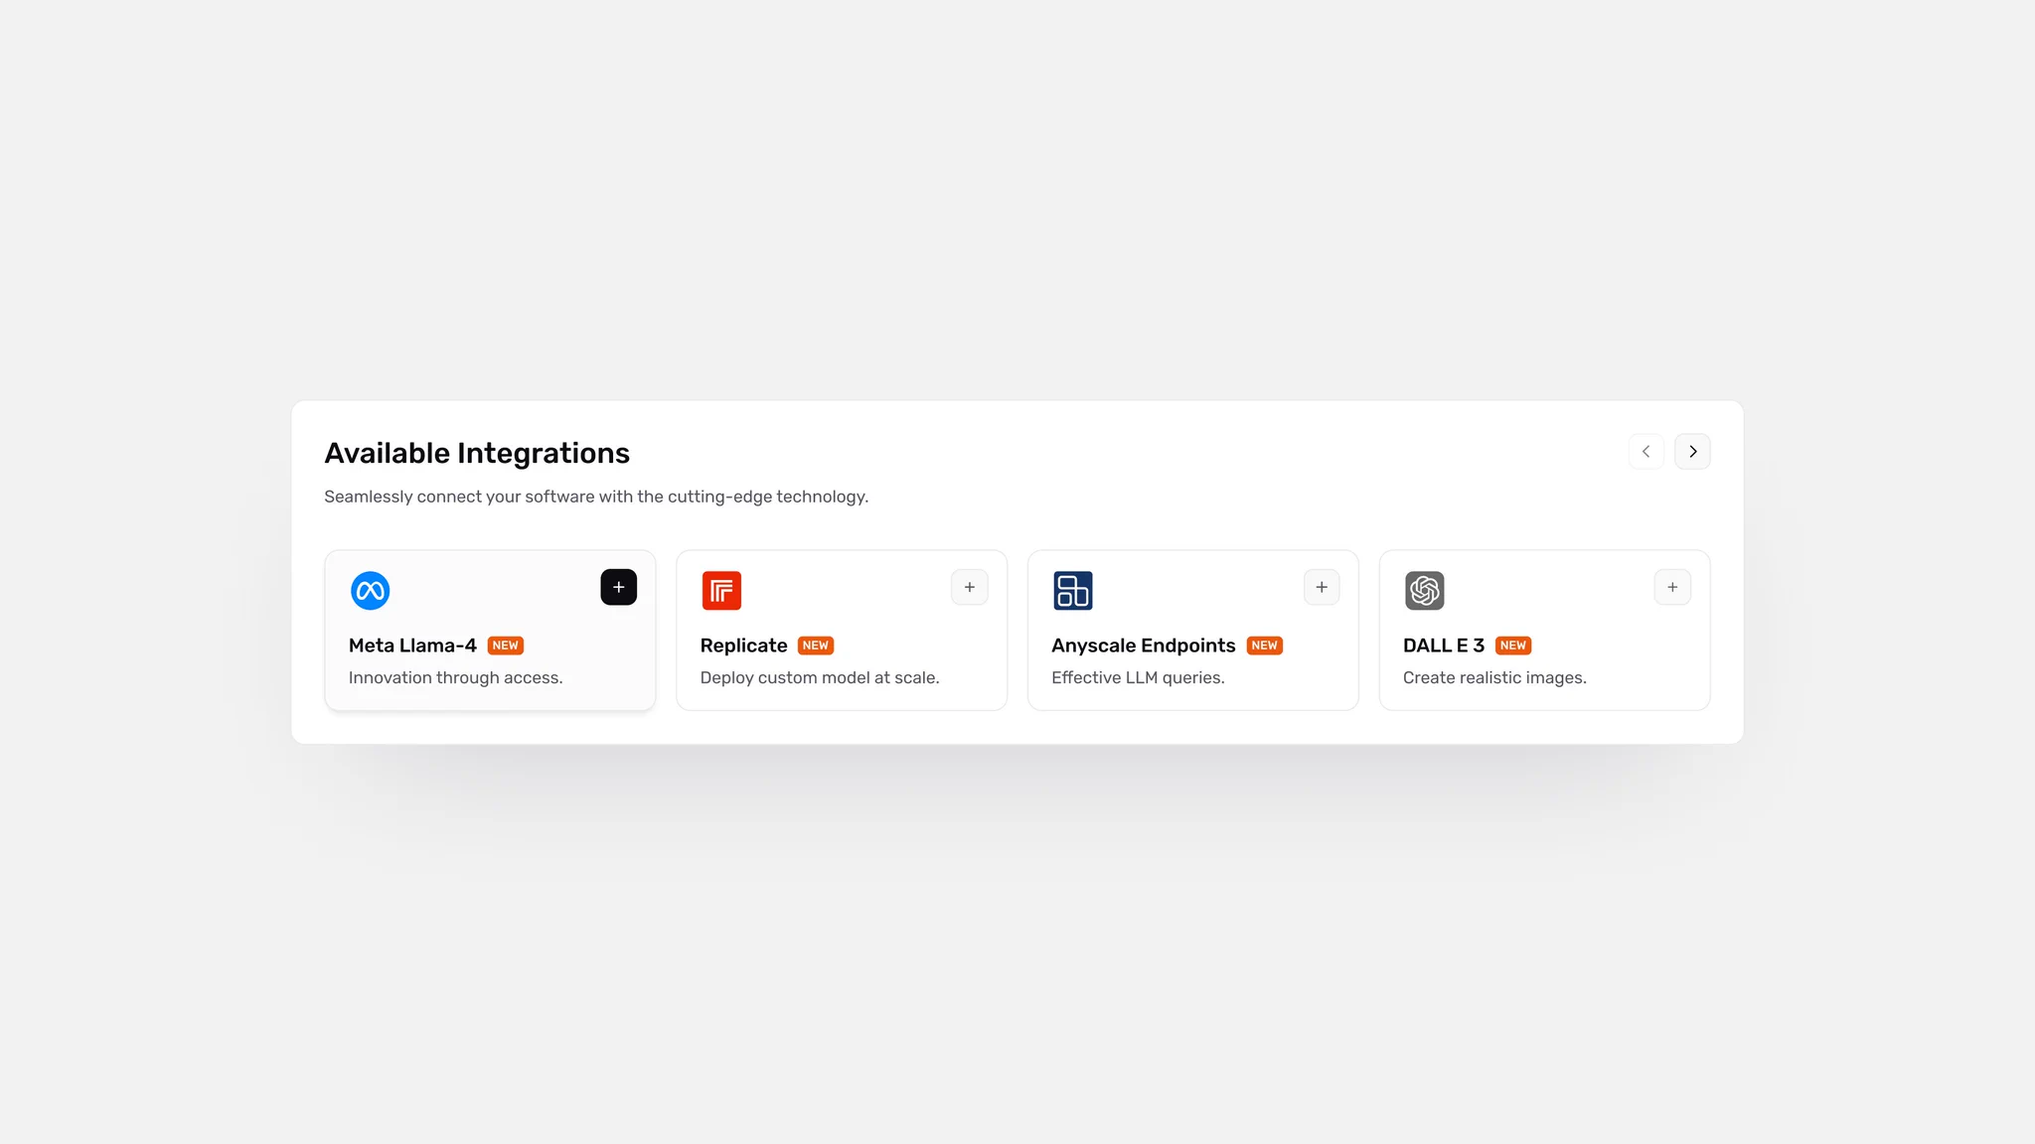Click the DALL E 3 OpenAI logo
Image resolution: width=2035 pixels, height=1144 pixels.
tap(1424, 591)
